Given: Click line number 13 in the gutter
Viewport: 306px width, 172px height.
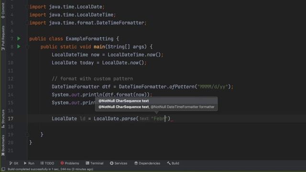Looking at the screenshot, I should point(11,86).
